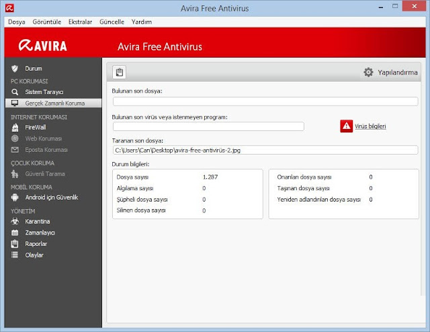The image size is (430, 332).
Task: Click the magnifier icon for Sistem Tarayıcı
Action: [x=15, y=92]
